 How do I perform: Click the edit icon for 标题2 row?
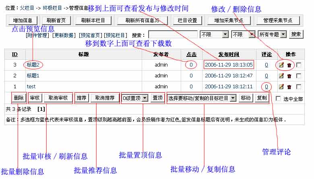[x=281, y=65]
